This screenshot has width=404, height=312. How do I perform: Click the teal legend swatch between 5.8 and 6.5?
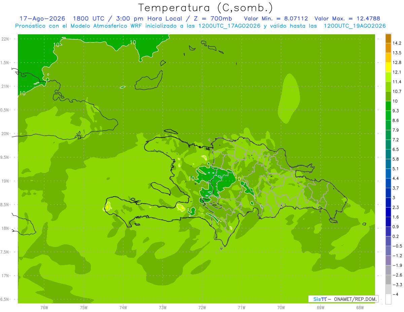[388, 154]
